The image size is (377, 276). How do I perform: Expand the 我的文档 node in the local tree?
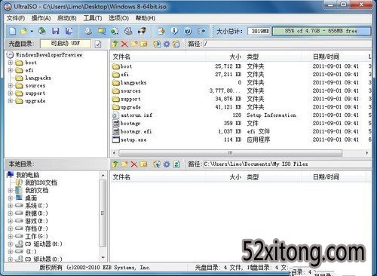(11, 190)
